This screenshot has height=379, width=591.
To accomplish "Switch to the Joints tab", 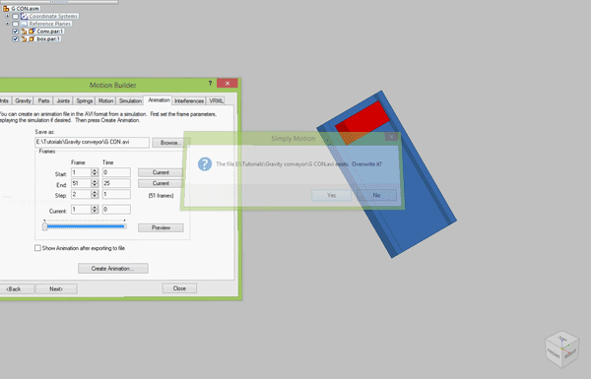I will point(63,100).
